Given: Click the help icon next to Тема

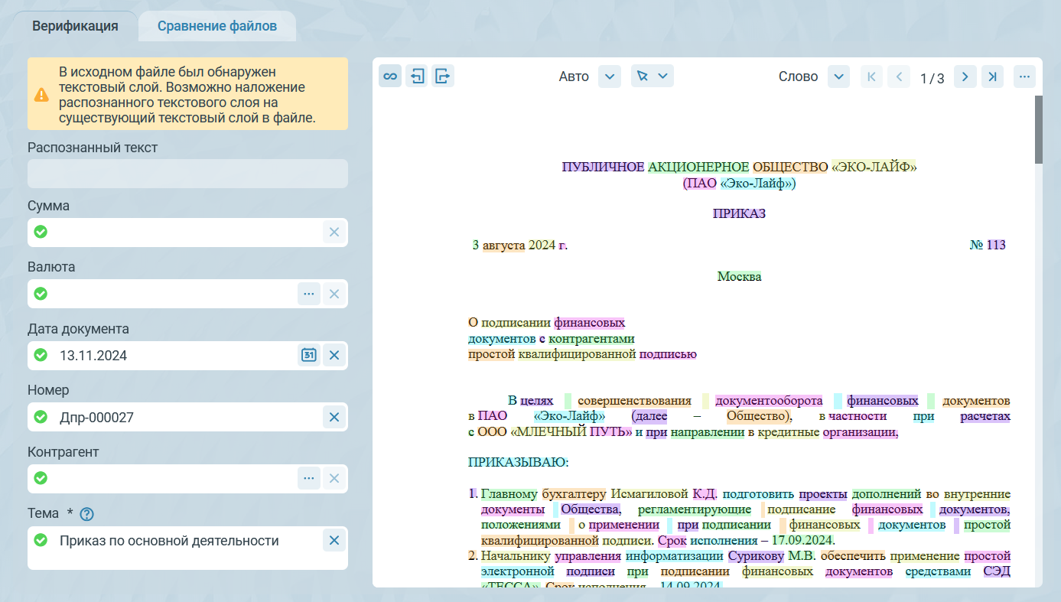Looking at the screenshot, I should [x=86, y=514].
